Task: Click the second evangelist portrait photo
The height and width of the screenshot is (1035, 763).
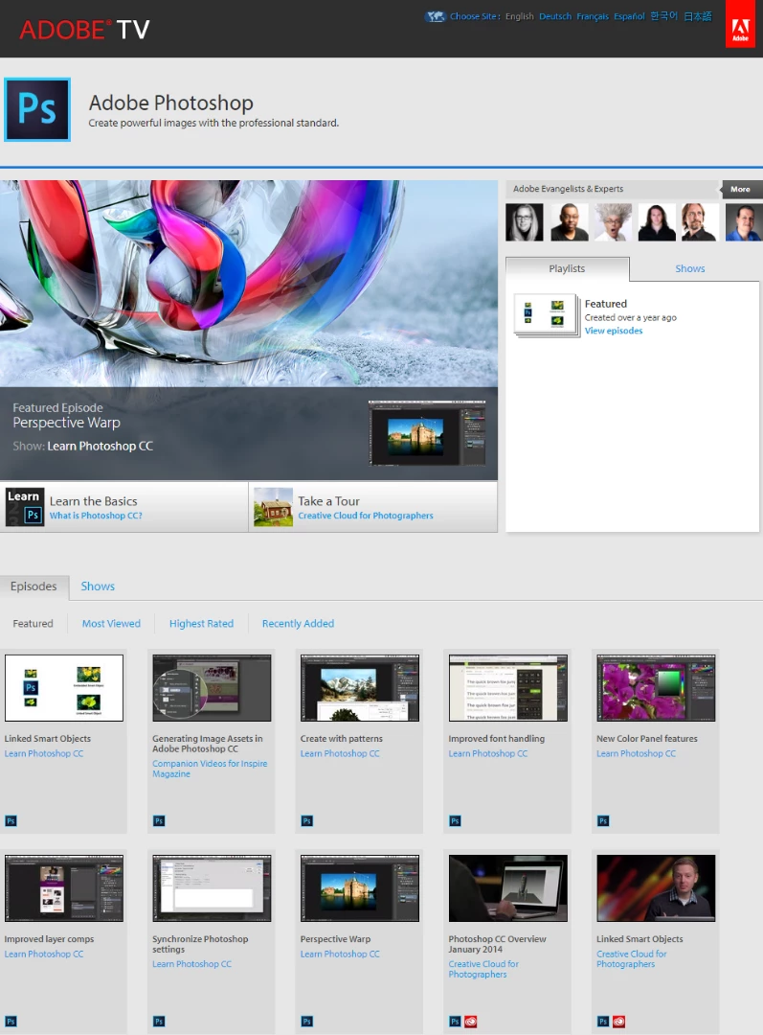Action: [x=569, y=221]
